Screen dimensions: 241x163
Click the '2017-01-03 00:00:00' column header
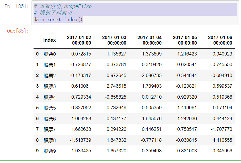[114, 40]
